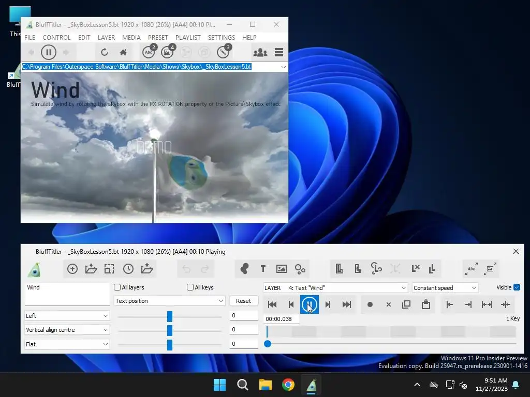Viewport: 530px width, 397px height.
Task: Click the inward arrows to center bar icon
Action: [x=506, y=304]
